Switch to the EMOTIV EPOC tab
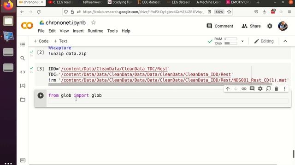 pyautogui.click(x=239, y=2)
